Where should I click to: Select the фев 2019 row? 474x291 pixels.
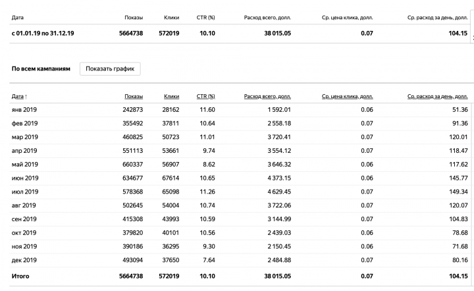[x=240, y=123]
